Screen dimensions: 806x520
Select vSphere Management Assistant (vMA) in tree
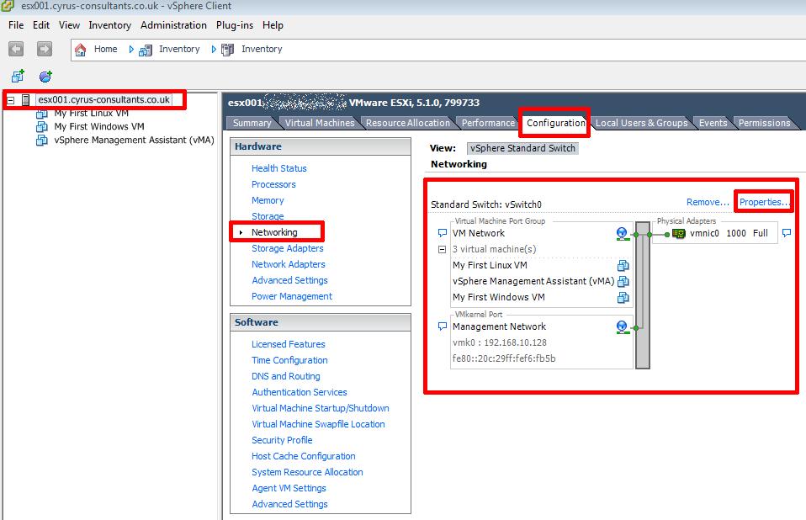pyautogui.click(x=134, y=140)
